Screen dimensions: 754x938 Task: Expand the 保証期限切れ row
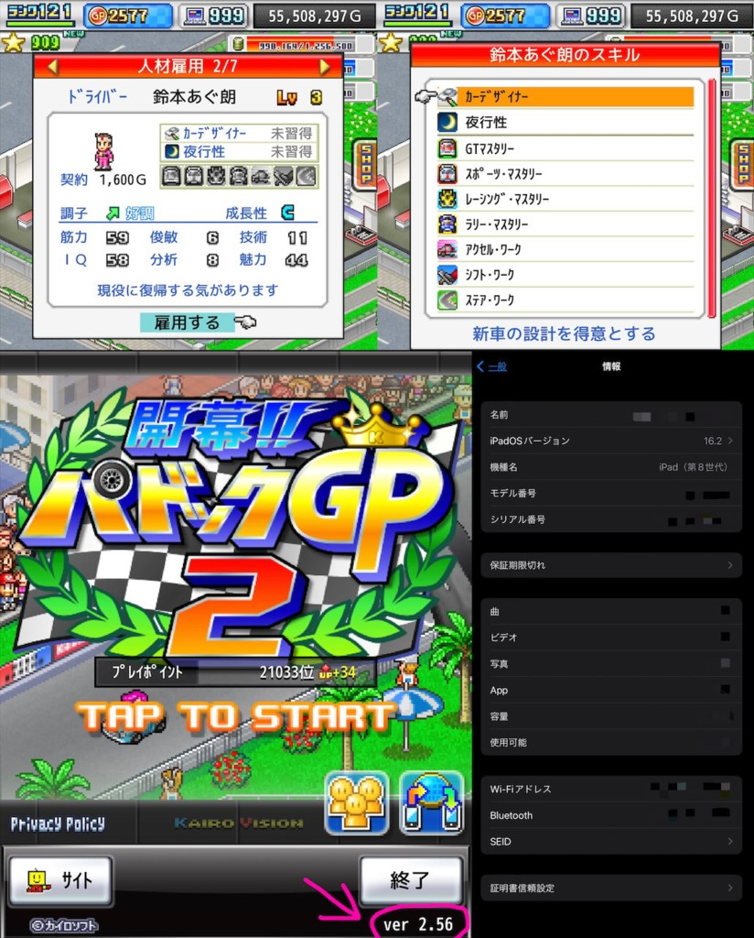[611, 565]
